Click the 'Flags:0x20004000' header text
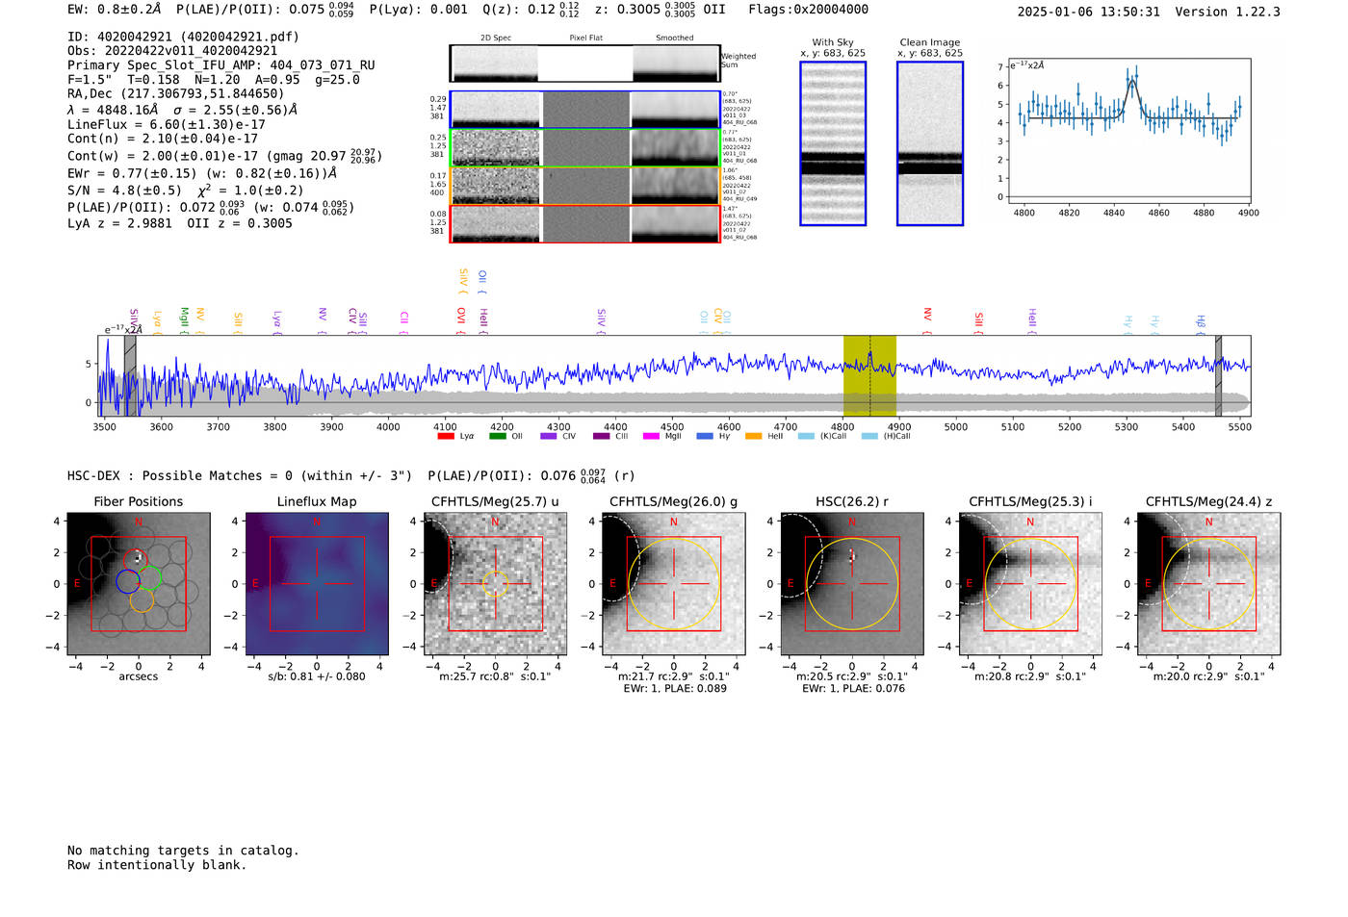 click(808, 10)
